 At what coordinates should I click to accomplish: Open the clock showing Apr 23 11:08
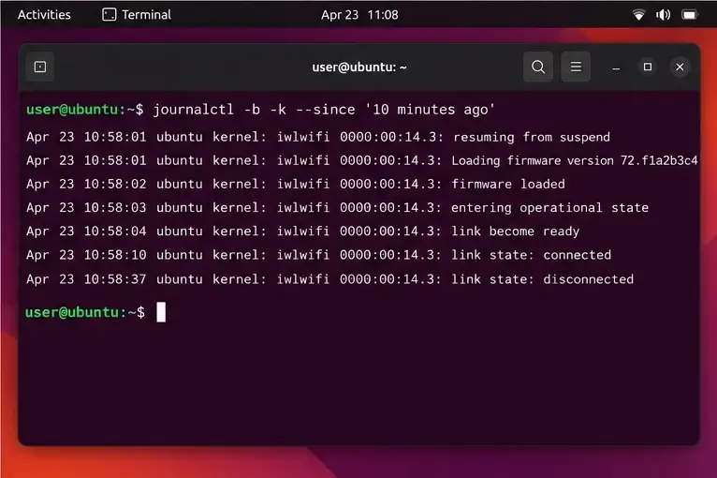coord(359,15)
